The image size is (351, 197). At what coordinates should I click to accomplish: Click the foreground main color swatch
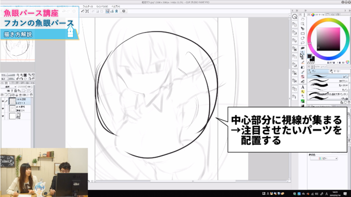(x=309, y=56)
